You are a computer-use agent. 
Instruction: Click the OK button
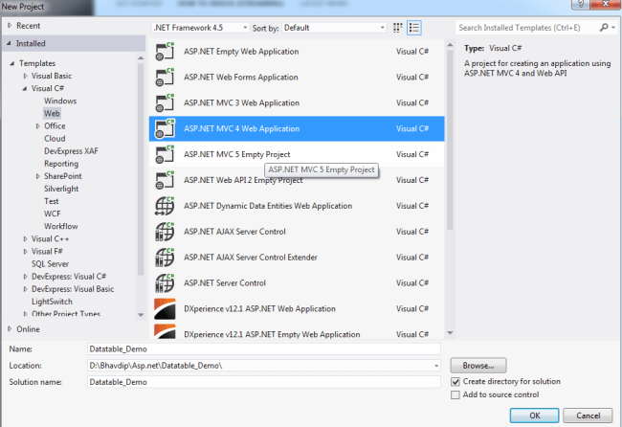tap(534, 416)
